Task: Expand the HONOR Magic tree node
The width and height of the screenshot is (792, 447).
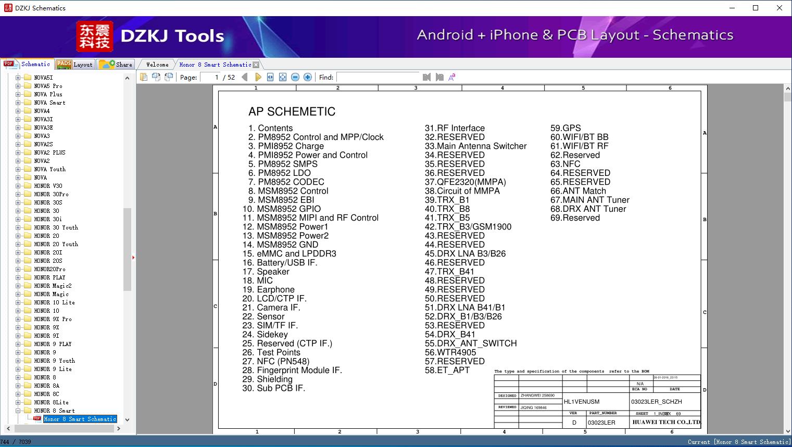Action: [18, 294]
